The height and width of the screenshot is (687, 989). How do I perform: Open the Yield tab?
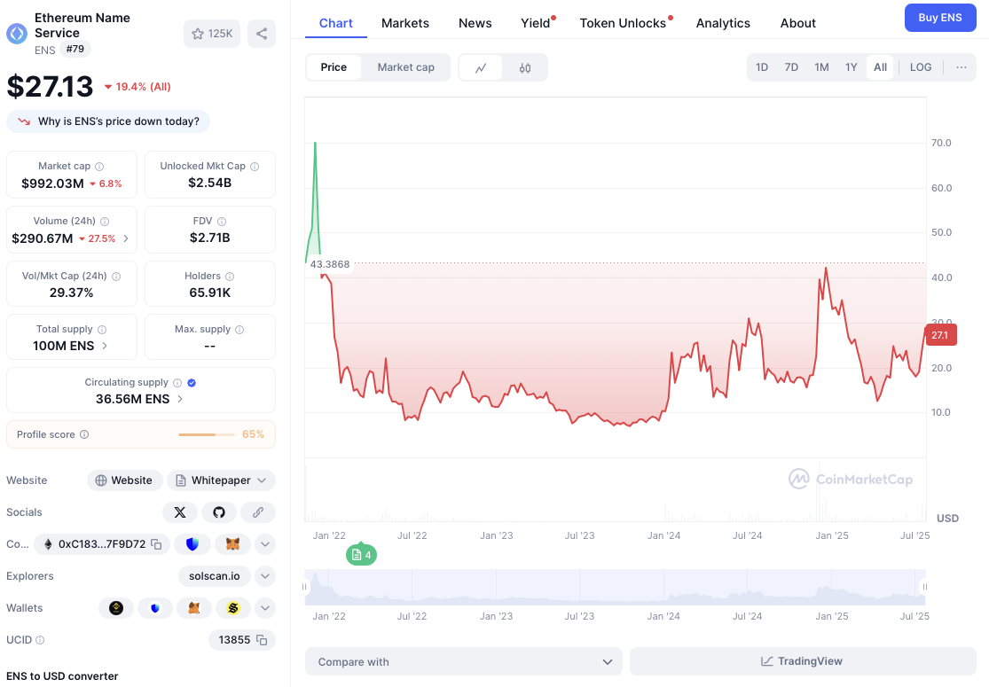tap(536, 23)
